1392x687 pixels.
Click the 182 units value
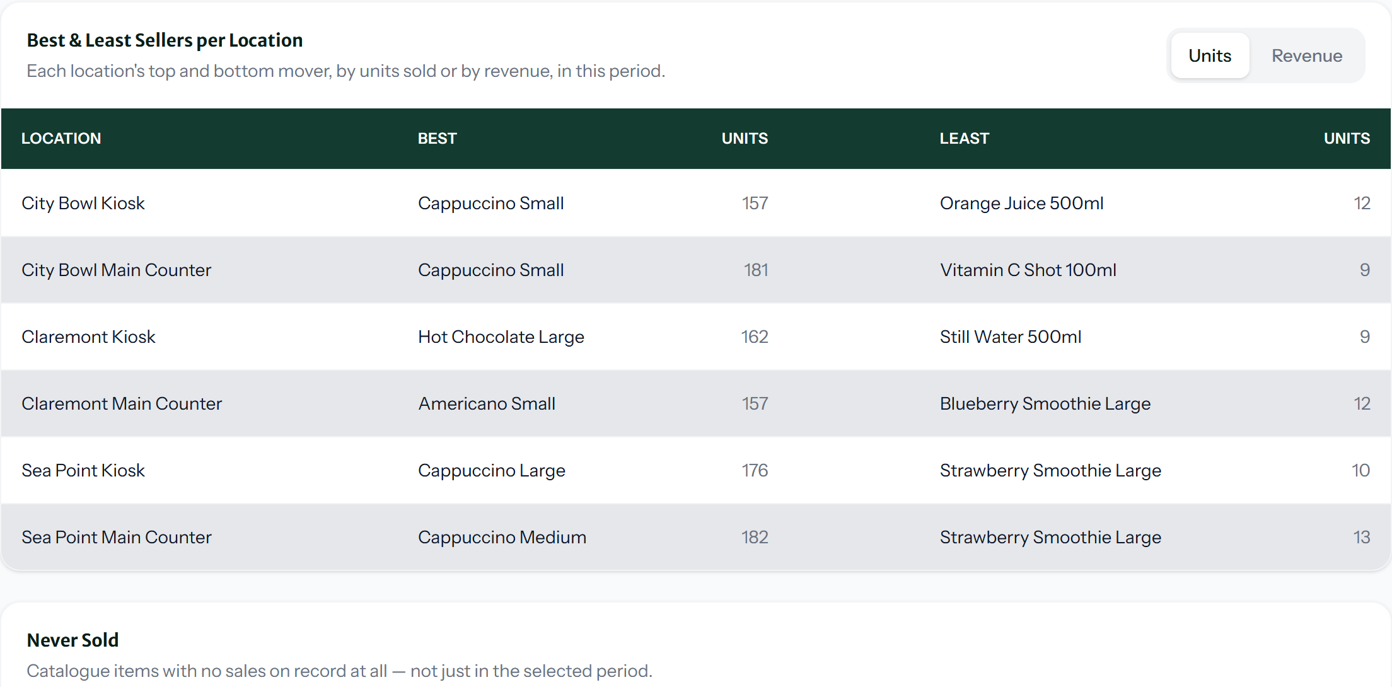[755, 537]
